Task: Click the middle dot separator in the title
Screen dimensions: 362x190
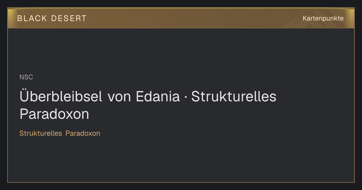Action: (186, 97)
